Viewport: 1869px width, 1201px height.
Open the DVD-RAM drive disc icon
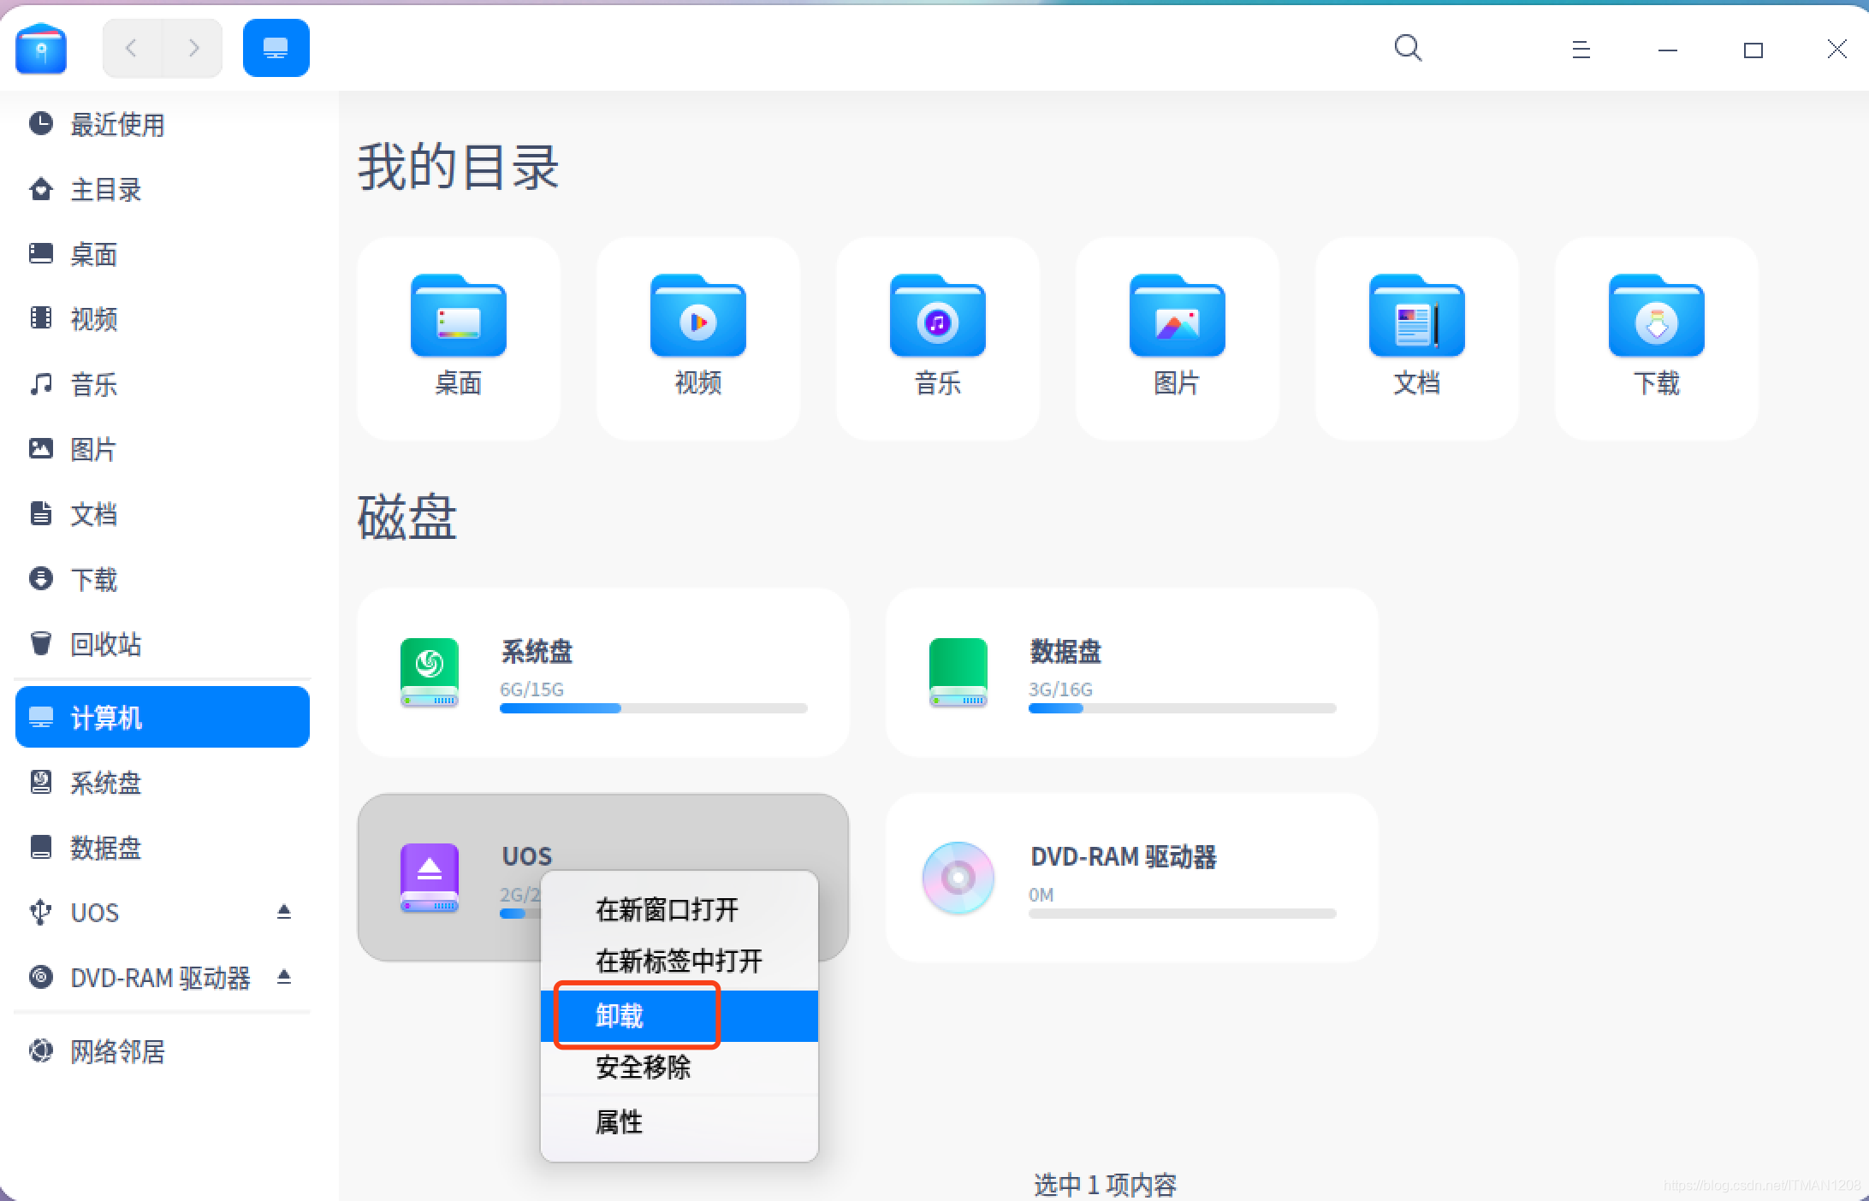(x=958, y=877)
